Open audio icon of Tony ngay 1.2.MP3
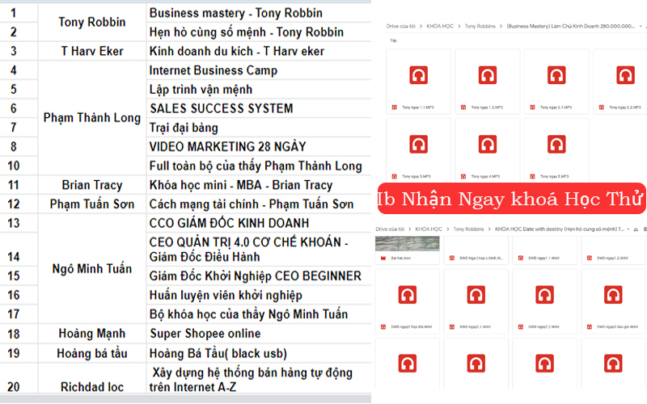 [488, 75]
